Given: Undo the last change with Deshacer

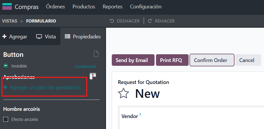Looking at the screenshot, I should [125, 21].
